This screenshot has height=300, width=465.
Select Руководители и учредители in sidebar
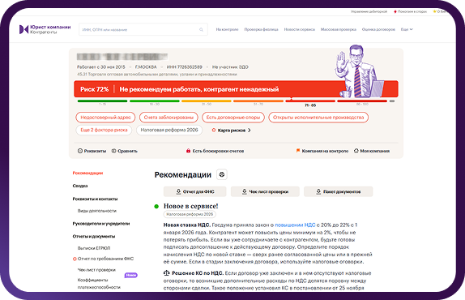(101, 224)
